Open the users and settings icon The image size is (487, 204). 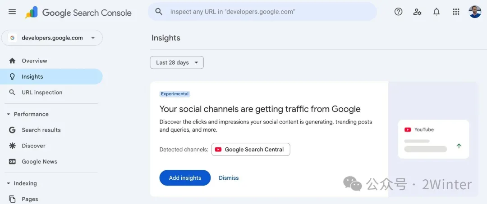click(x=417, y=12)
